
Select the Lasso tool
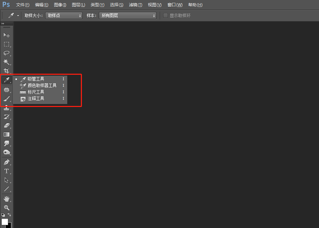tap(7, 53)
